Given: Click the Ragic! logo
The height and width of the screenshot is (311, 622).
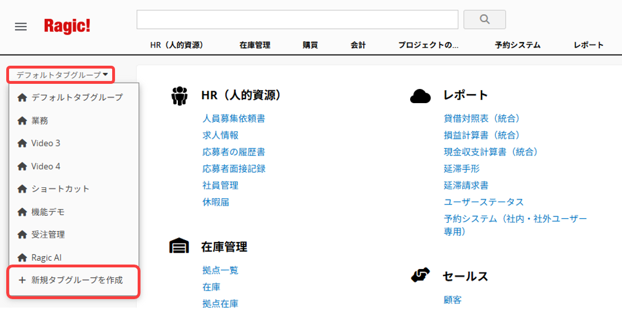Looking at the screenshot, I should [x=67, y=26].
